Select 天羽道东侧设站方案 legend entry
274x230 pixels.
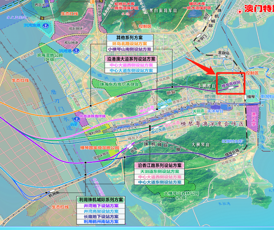[160, 172]
